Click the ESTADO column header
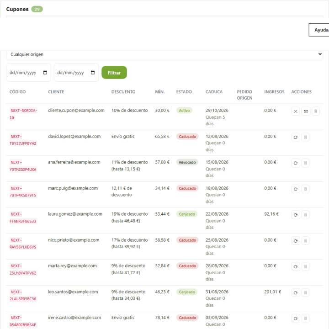Viewport: 329px width, 329px height. tap(184, 92)
